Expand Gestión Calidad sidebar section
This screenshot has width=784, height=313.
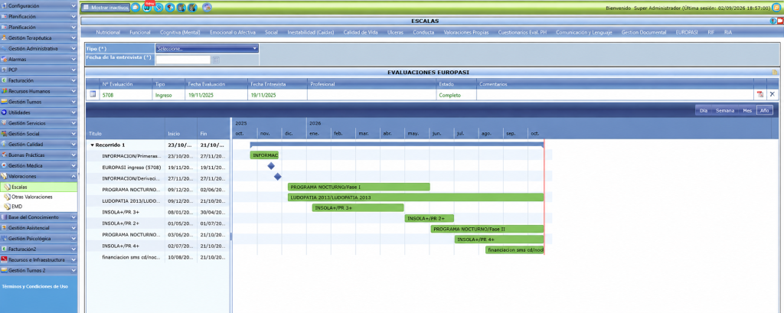tap(39, 144)
